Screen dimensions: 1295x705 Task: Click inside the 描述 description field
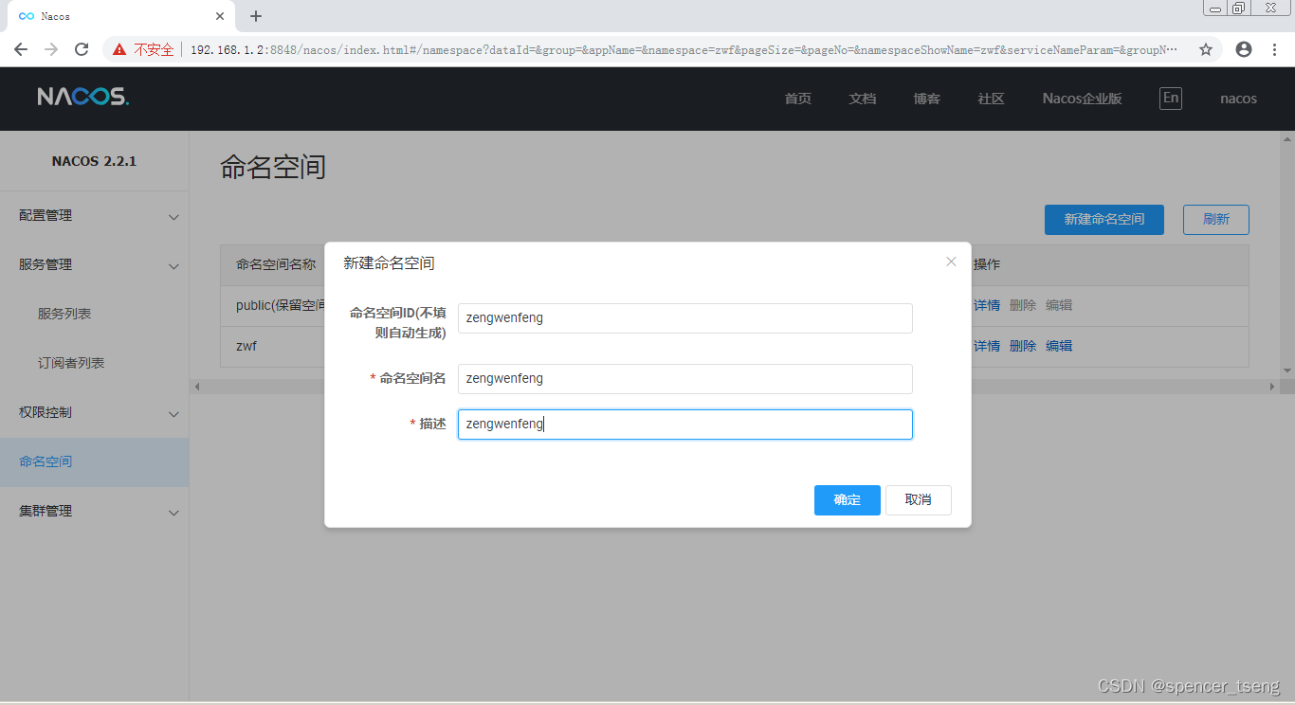click(684, 424)
